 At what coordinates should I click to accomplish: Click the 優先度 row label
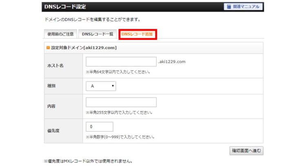click(53, 131)
